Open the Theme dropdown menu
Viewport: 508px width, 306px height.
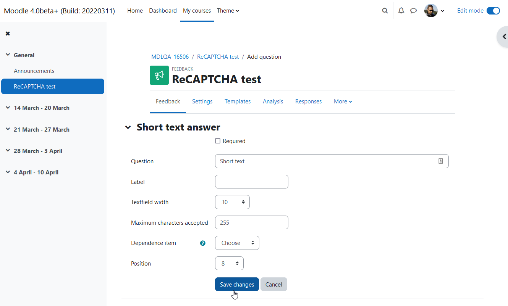click(228, 11)
